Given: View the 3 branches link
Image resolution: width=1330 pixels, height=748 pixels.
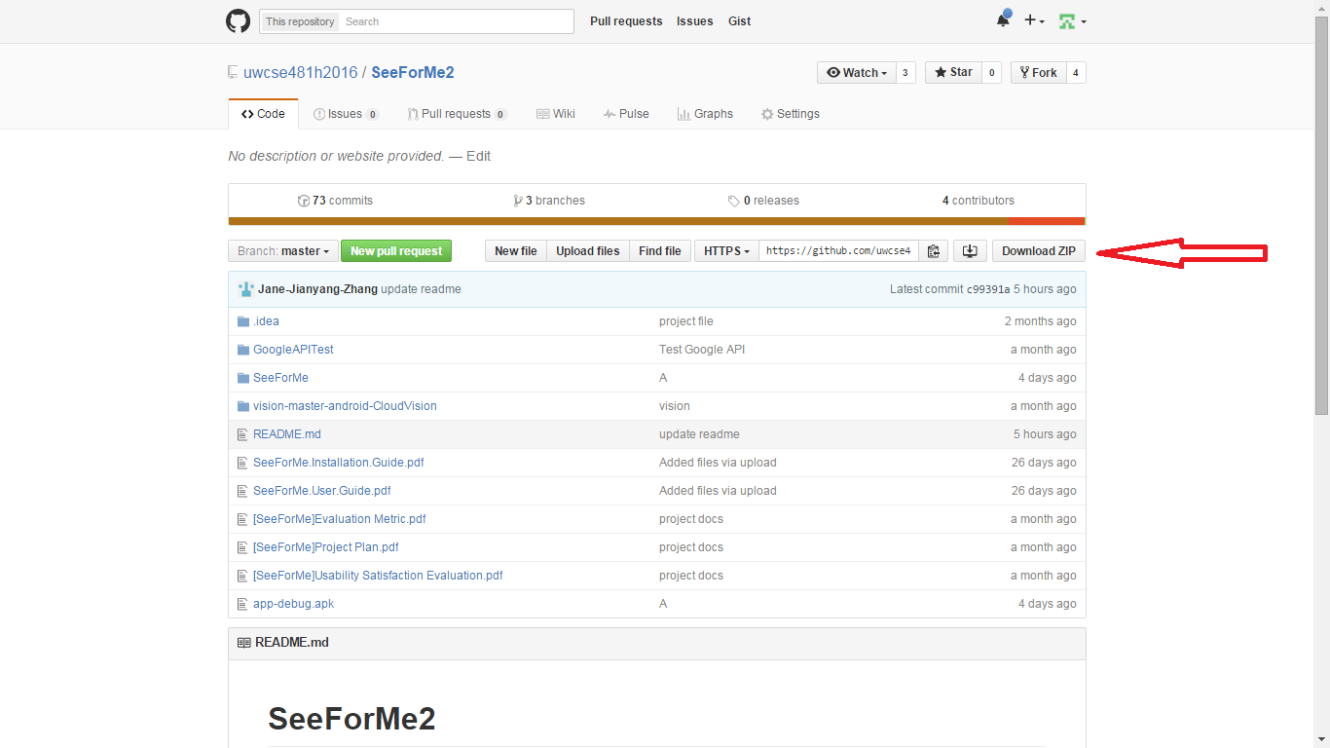Looking at the screenshot, I should [x=549, y=201].
